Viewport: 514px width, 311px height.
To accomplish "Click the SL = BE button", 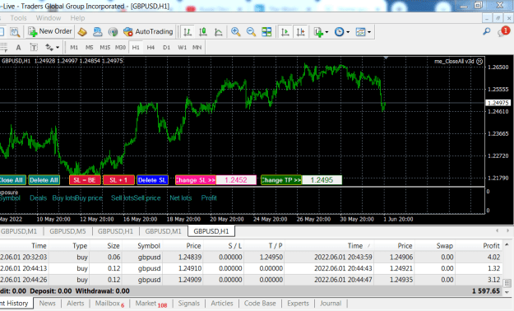I will coord(85,180).
